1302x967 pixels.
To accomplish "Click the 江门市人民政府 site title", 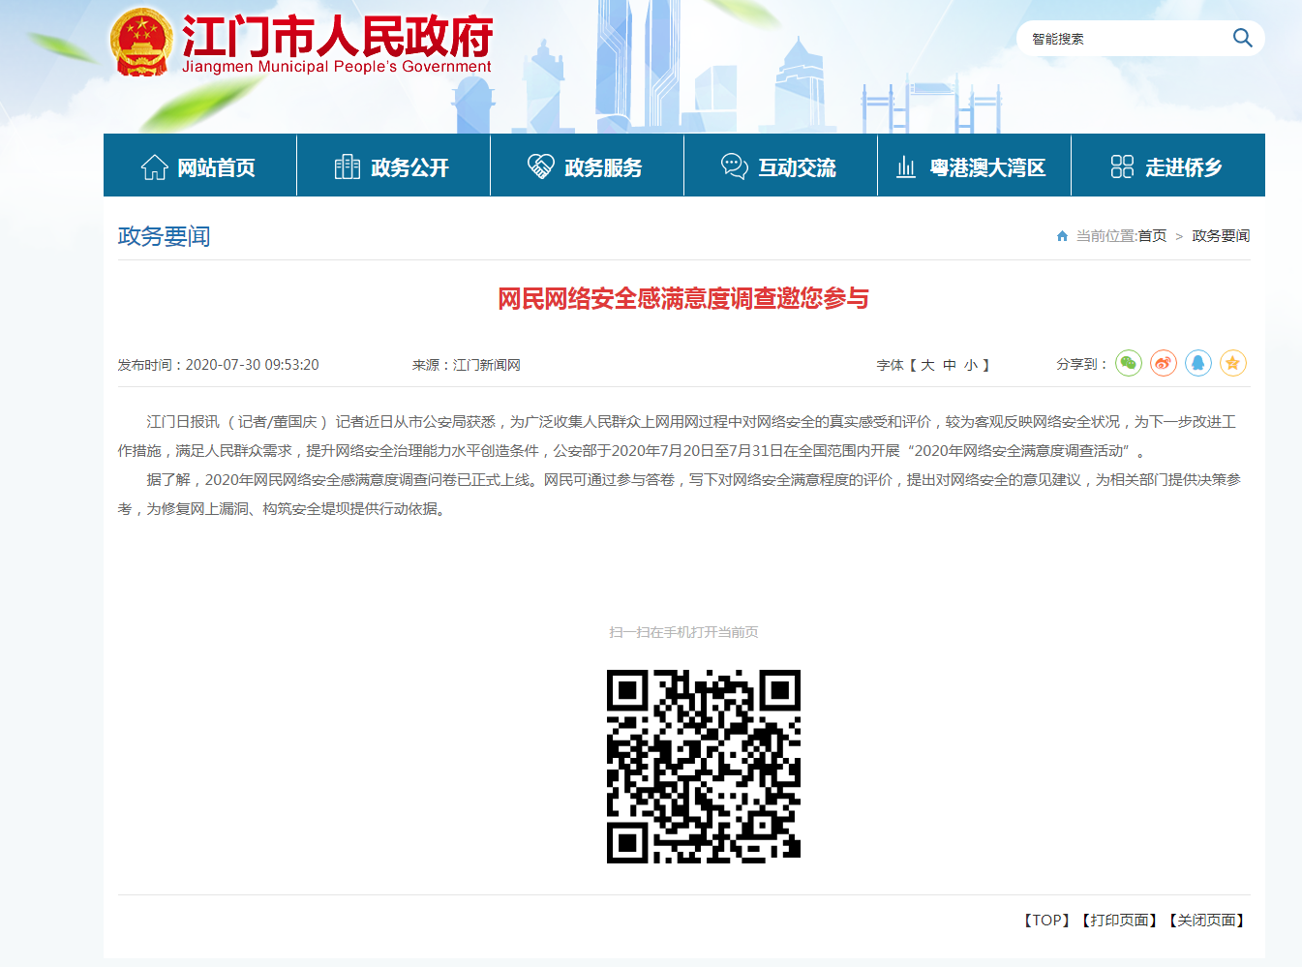I will (x=338, y=36).
